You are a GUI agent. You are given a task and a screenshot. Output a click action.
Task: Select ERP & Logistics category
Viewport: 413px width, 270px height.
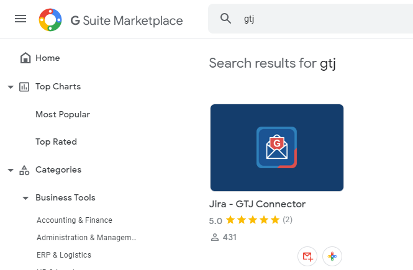click(x=64, y=254)
